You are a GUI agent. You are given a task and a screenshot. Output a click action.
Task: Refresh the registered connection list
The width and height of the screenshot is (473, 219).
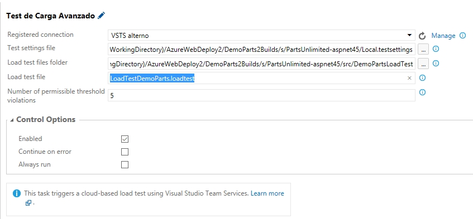(x=422, y=36)
